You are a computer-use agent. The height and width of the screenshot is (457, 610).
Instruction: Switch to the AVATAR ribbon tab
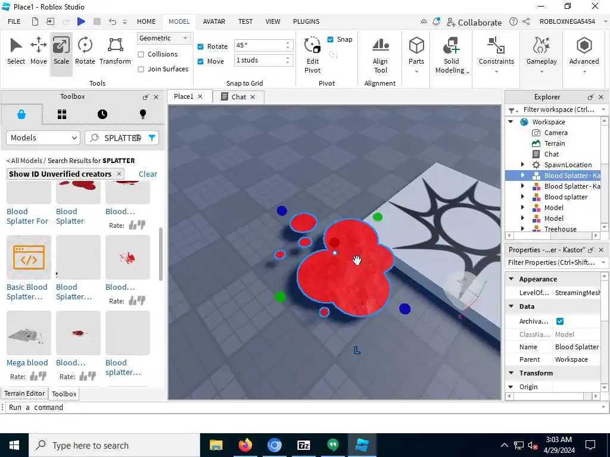tap(214, 21)
